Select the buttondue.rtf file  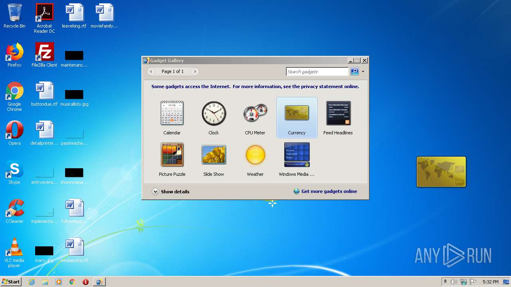tap(44, 94)
